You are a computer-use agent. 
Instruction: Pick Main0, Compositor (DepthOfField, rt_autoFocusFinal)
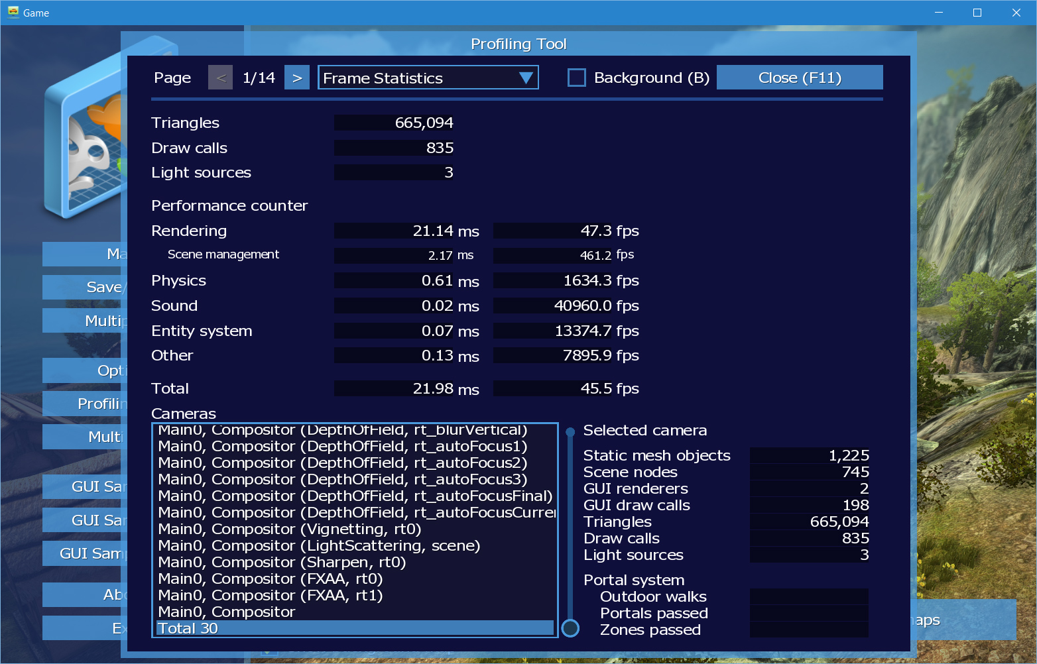click(x=355, y=496)
